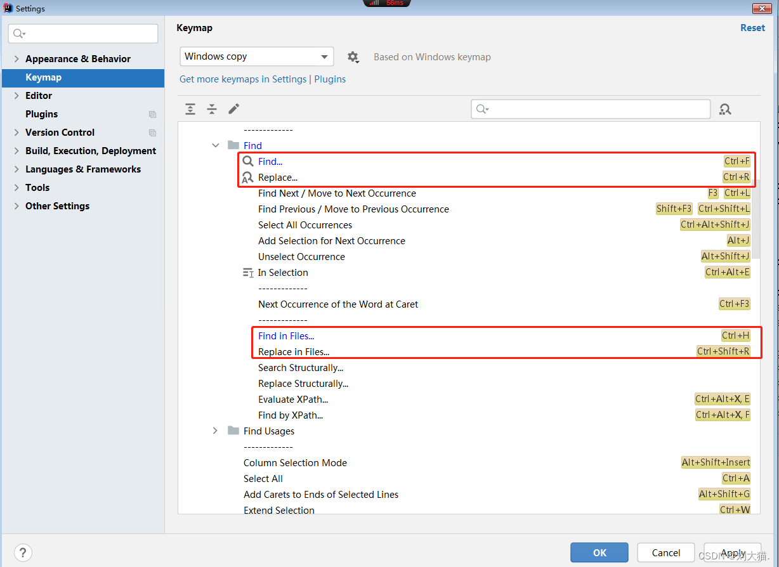The image size is (779, 567).
Task: Click the copy icon beside Plugins
Action: tap(152, 115)
